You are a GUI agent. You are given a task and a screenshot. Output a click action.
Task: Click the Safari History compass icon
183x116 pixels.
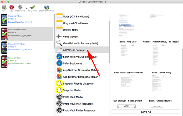pyautogui.click(x=59, y=57)
